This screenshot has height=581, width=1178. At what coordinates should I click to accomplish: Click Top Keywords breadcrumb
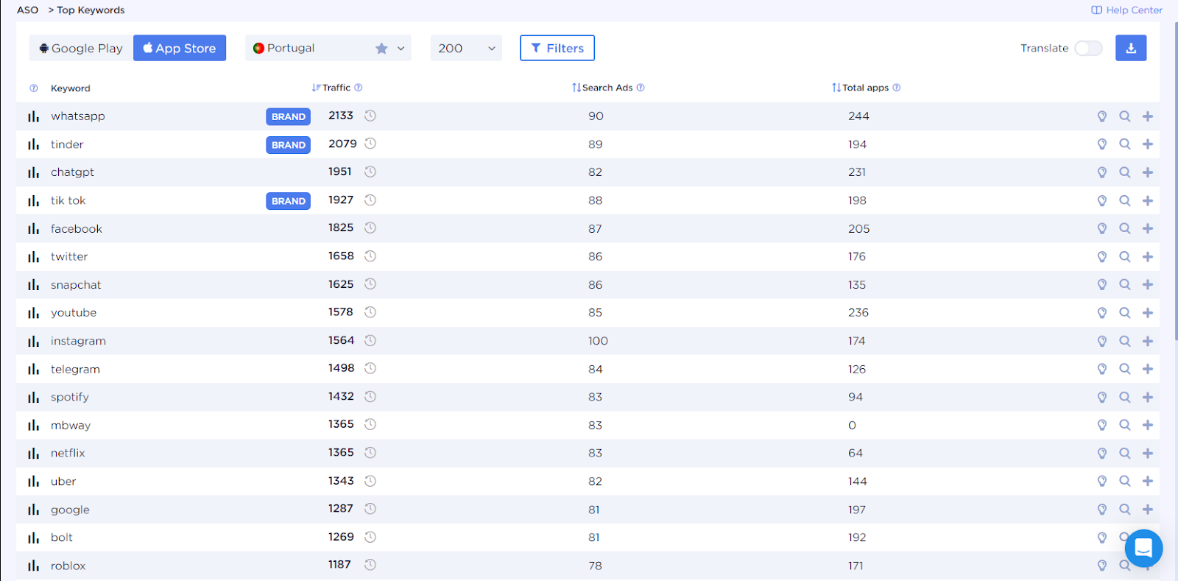[x=91, y=10]
